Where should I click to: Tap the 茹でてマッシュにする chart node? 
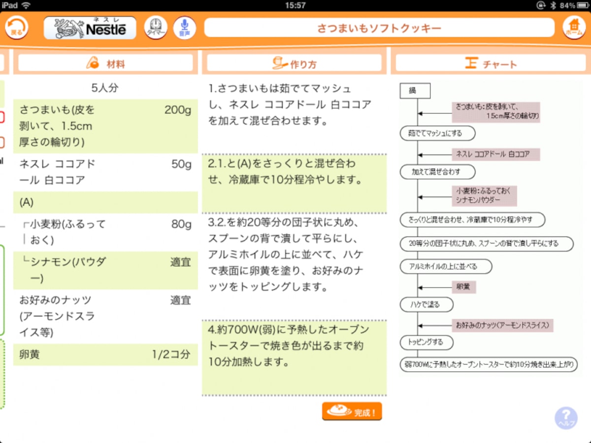[438, 133]
